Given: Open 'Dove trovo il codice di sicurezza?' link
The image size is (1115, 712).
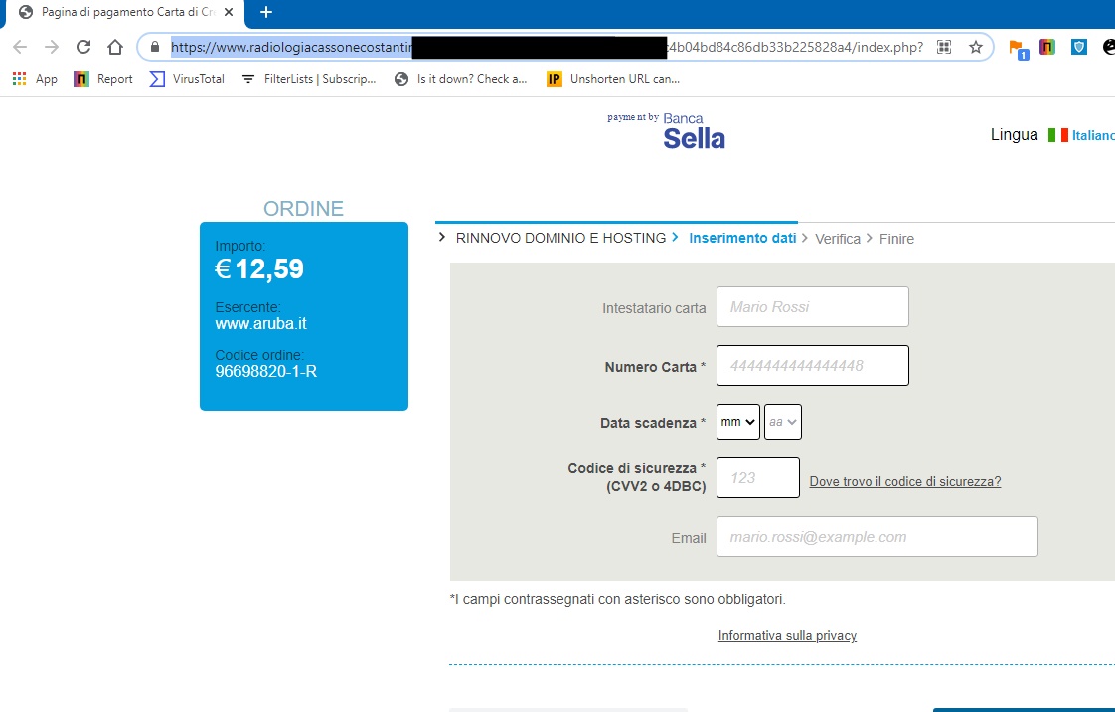Looking at the screenshot, I should [905, 481].
